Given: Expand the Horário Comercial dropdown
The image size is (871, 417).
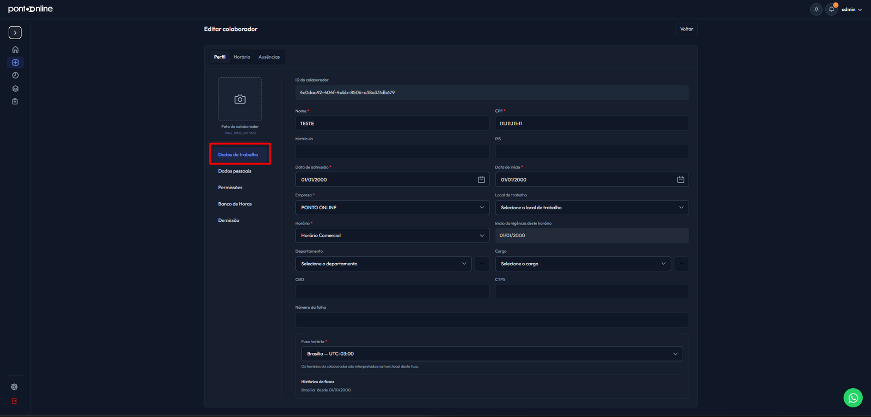Looking at the screenshot, I should [x=392, y=235].
